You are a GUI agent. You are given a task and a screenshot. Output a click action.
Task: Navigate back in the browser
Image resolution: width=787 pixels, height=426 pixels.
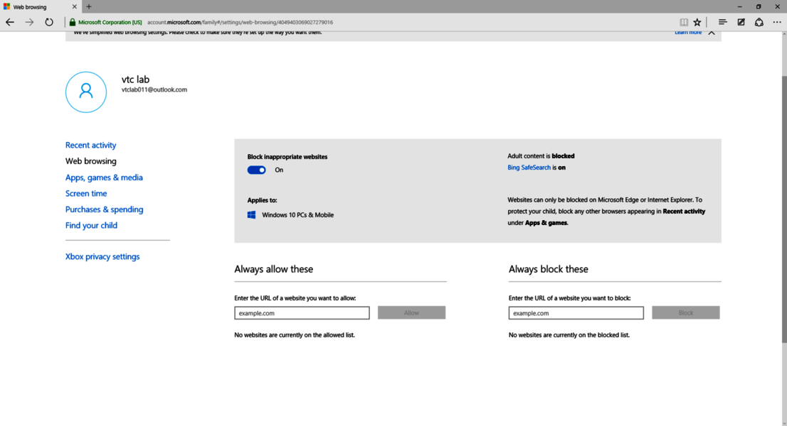(9, 22)
